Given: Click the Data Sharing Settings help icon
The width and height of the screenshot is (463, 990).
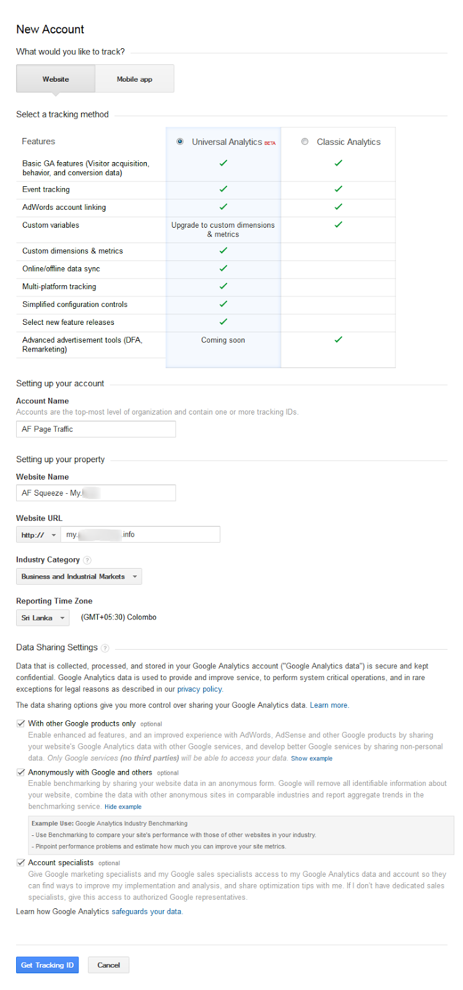Looking at the screenshot, I should click(105, 648).
